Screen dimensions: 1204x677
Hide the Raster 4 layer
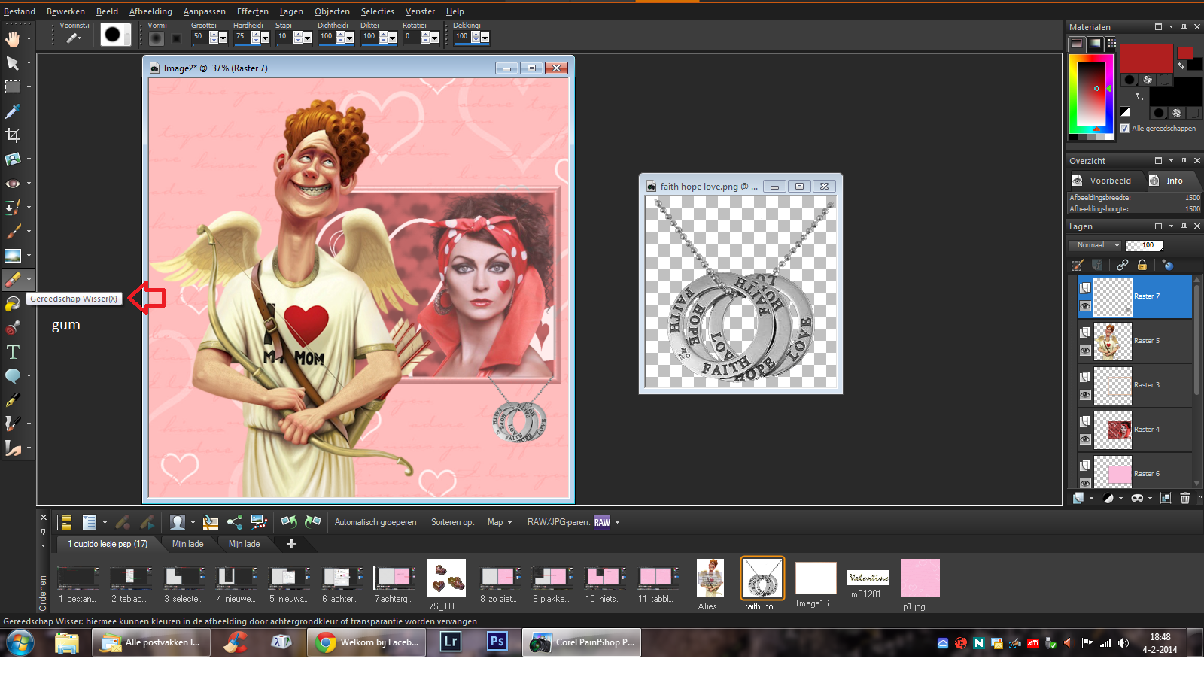1085,439
